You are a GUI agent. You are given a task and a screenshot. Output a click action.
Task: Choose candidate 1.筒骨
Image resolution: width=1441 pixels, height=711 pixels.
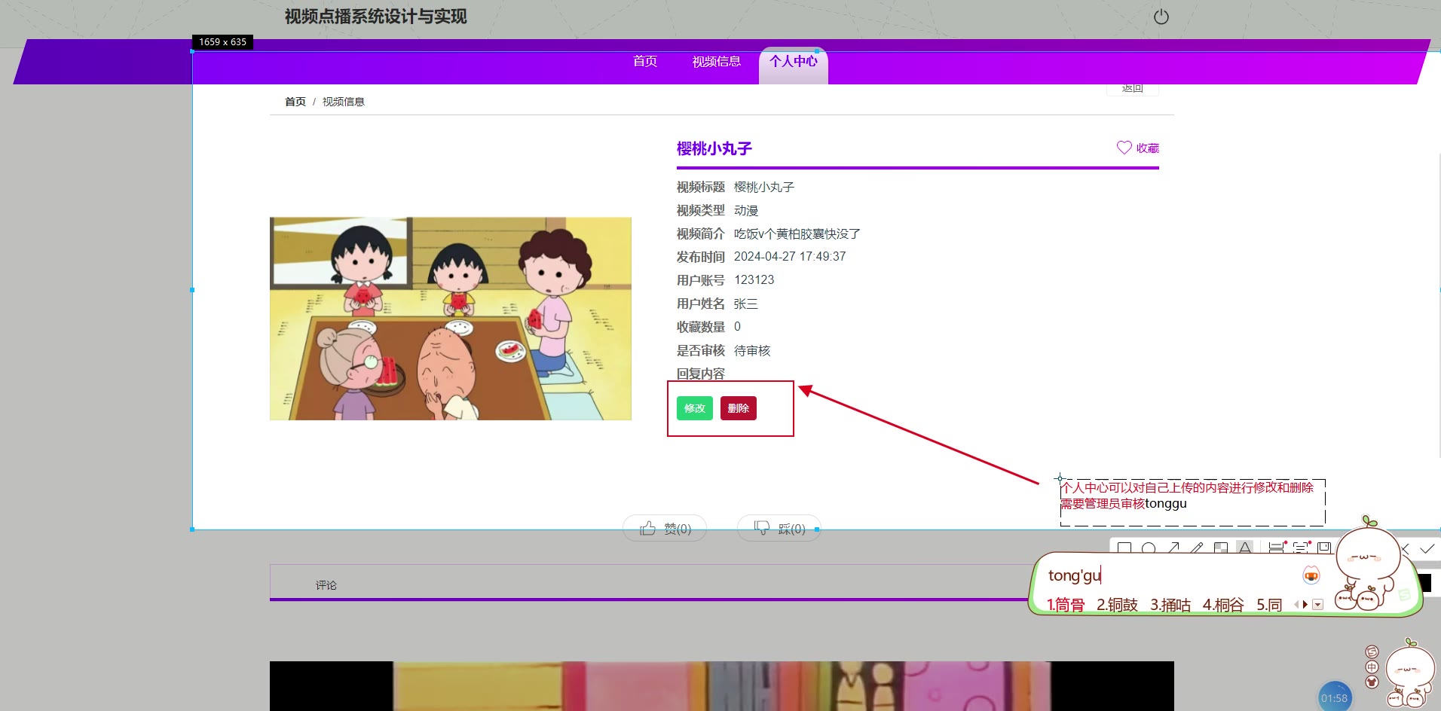1066,605
